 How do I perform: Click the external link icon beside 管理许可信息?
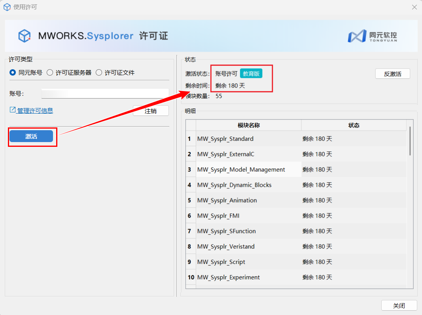12,110
